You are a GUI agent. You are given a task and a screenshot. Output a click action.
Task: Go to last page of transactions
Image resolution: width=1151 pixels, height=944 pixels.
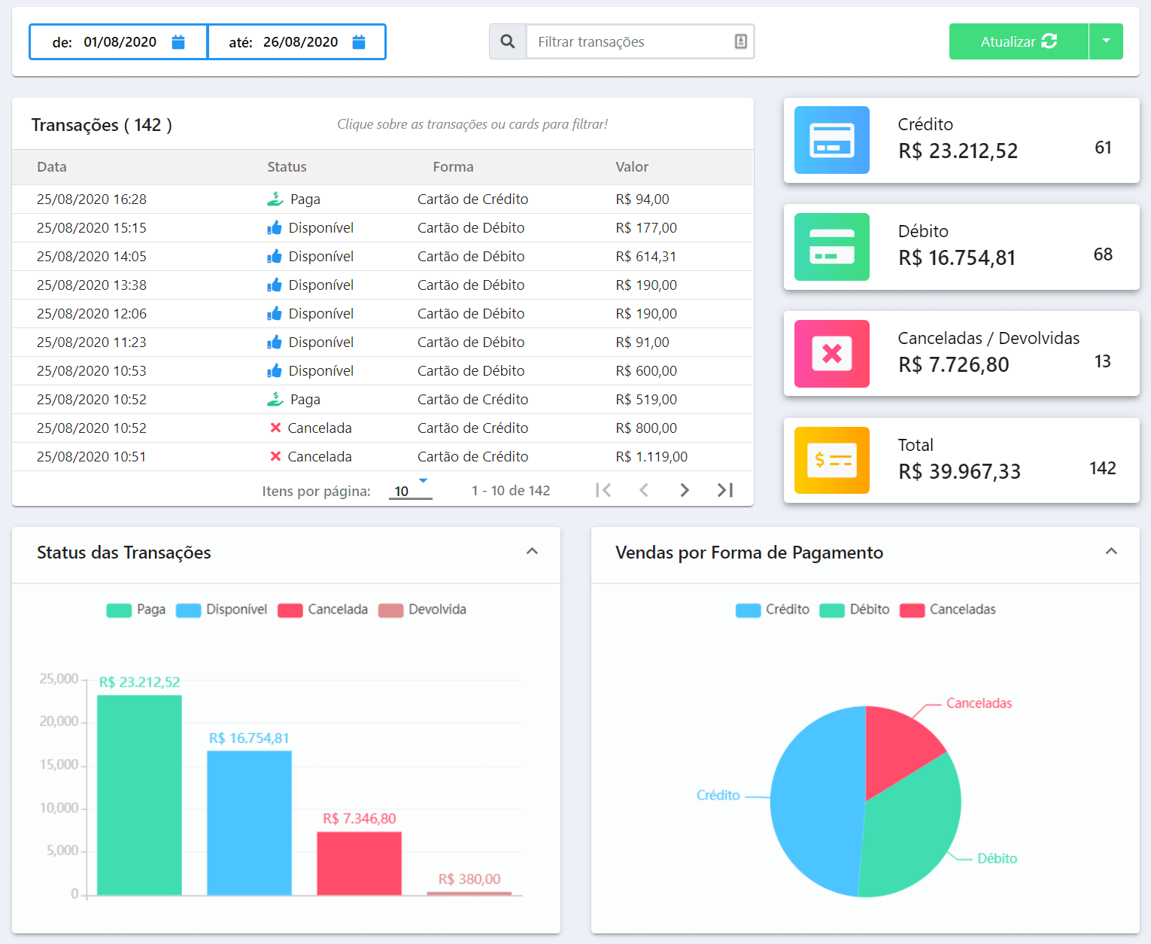(725, 490)
